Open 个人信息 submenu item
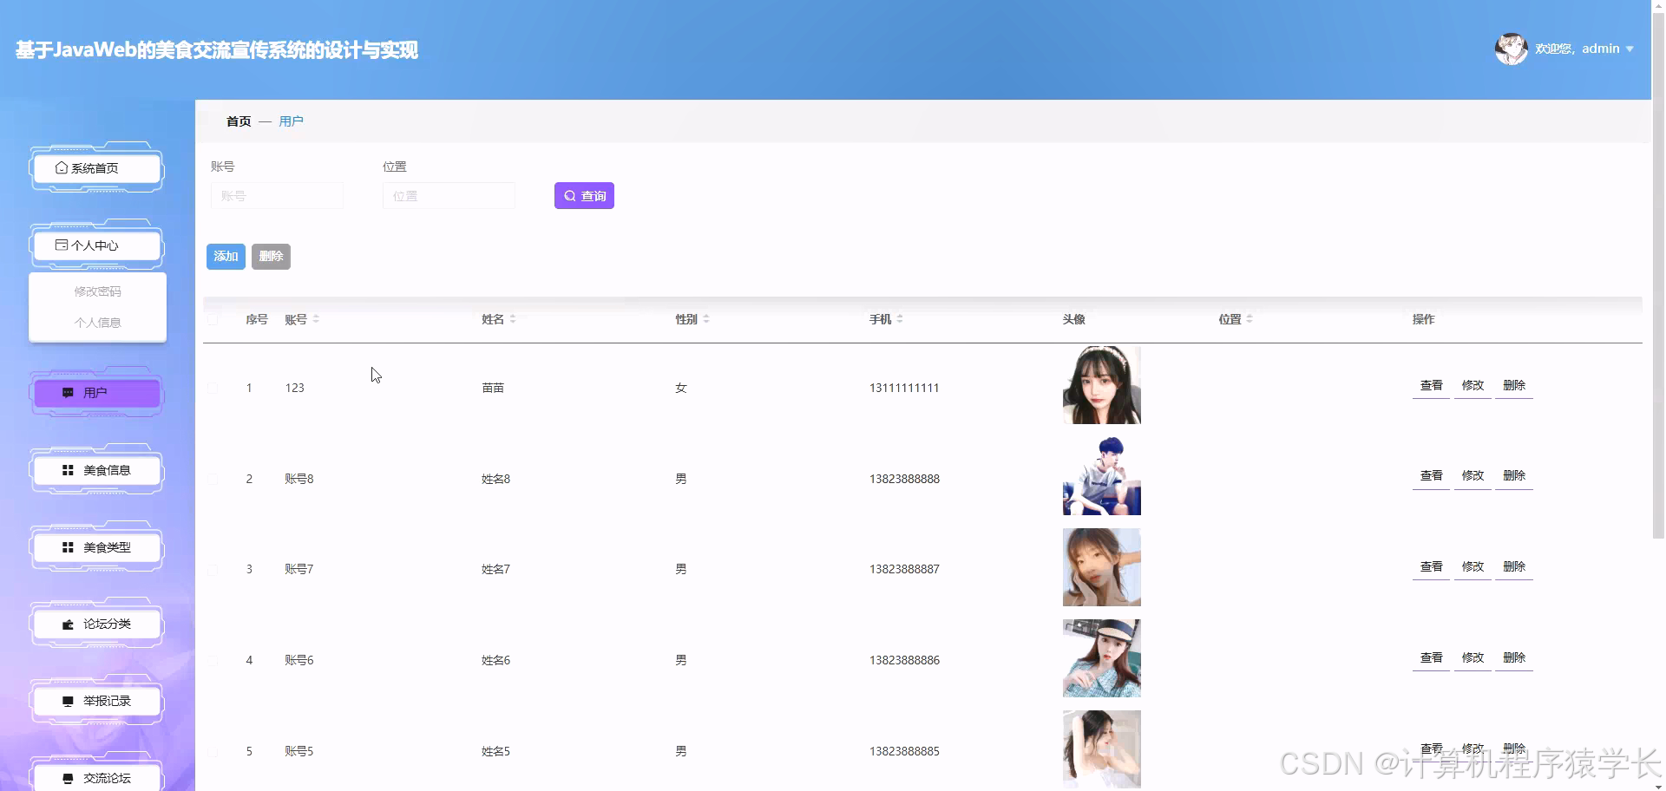Image resolution: width=1666 pixels, height=791 pixels. point(97,323)
